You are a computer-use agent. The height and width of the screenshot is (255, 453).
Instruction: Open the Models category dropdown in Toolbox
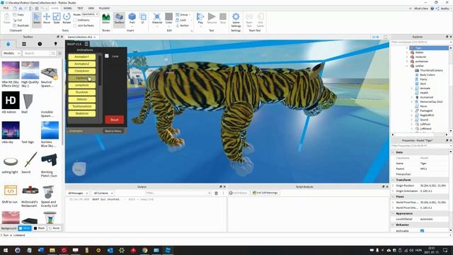click(11, 53)
